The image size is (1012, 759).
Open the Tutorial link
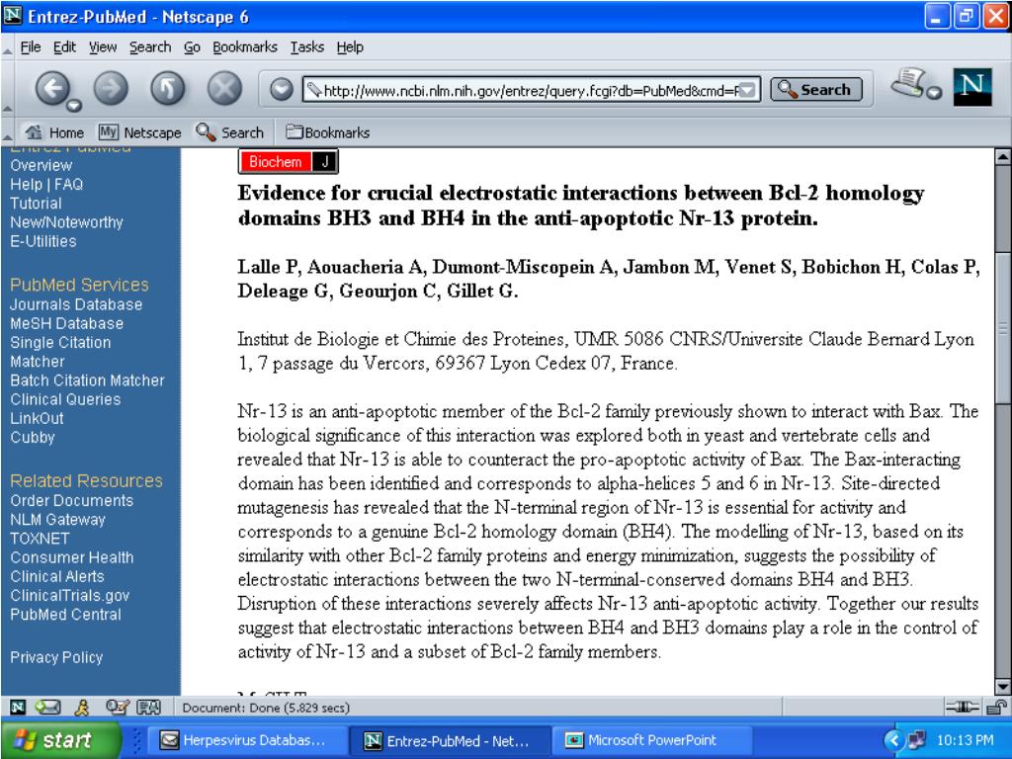tap(36, 204)
